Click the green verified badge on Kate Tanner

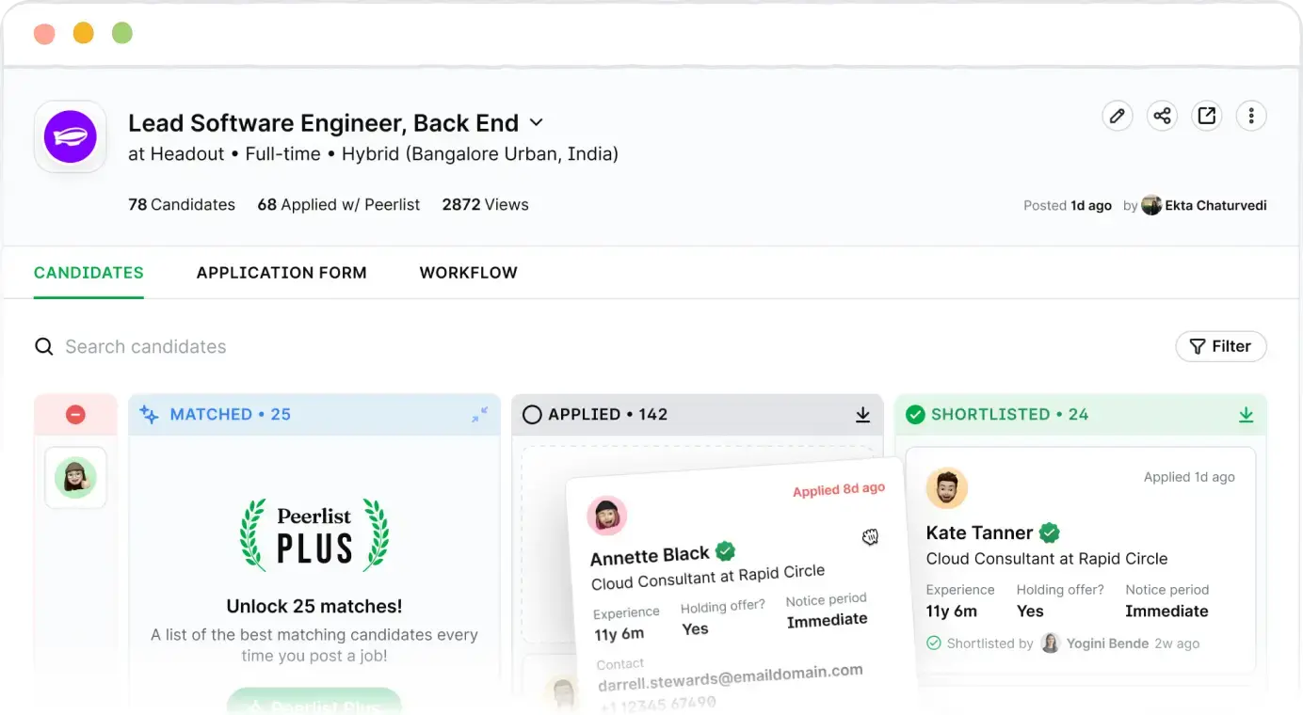pyautogui.click(x=1048, y=532)
